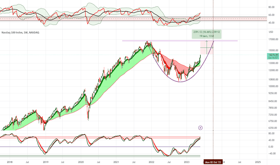Select the 2391.12 (16.66%) measurement label

pos(207,32)
